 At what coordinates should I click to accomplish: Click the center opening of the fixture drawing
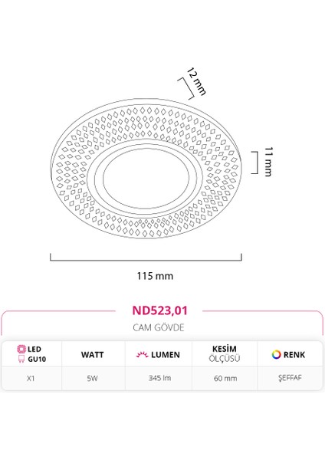pos(146,179)
